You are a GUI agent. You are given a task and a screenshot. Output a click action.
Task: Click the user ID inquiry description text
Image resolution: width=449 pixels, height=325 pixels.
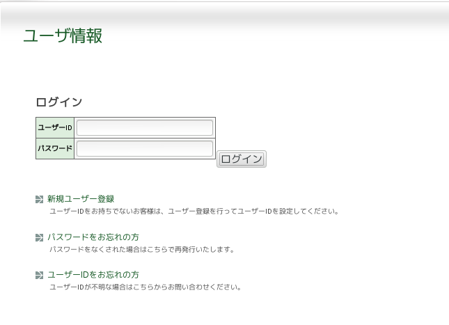[x=145, y=287]
